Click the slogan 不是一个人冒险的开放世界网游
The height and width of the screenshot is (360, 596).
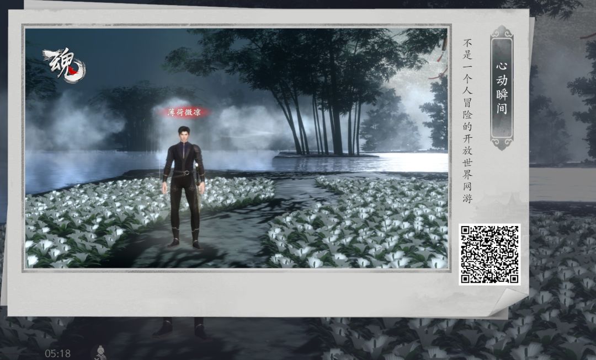tap(468, 120)
